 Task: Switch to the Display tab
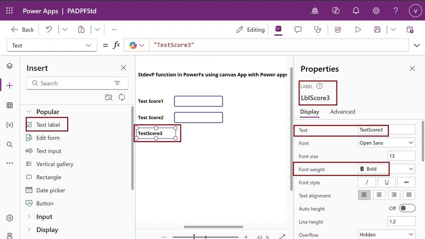[x=309, y=112]
